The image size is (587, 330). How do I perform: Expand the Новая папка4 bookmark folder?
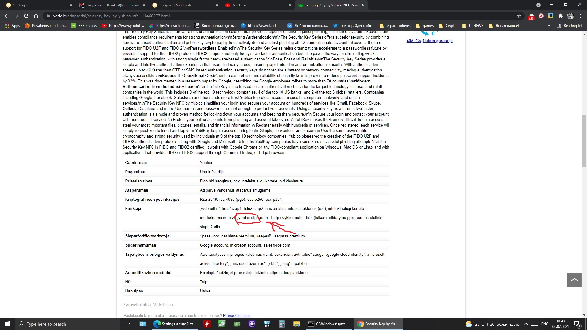(x=504, y=26)
